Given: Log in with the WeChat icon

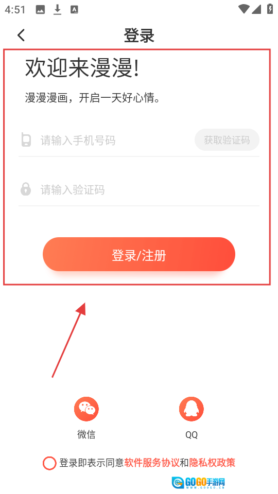Looking at the screenshot, I should tap(86, 409).
